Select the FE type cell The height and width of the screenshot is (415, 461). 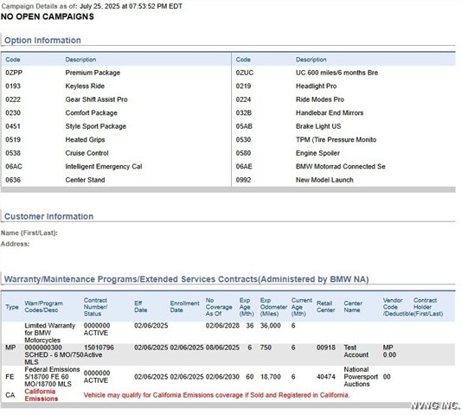pos(10,377)
